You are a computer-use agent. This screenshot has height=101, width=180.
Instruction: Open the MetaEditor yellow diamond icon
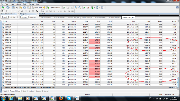(44, 7)
